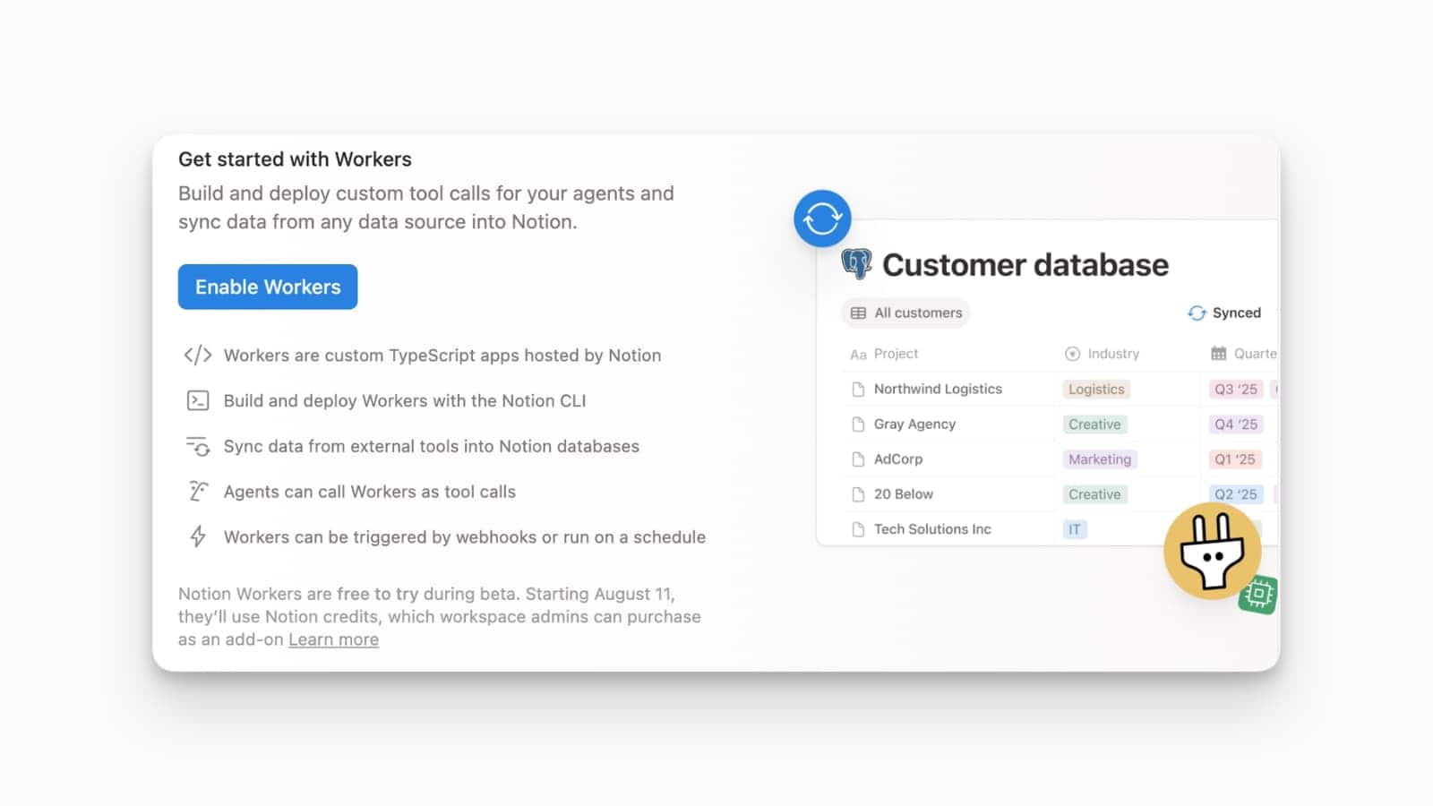
Task: Click the IT industry tag
Action: pos(1075,528)
